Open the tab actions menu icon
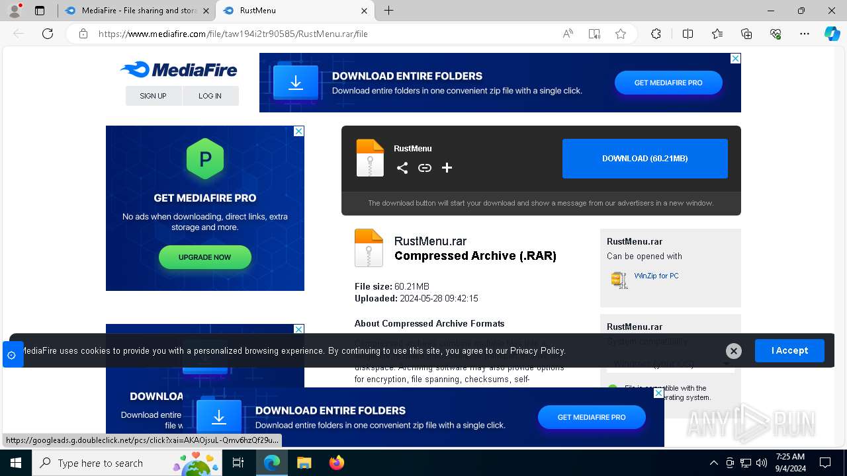 (40, 11)
